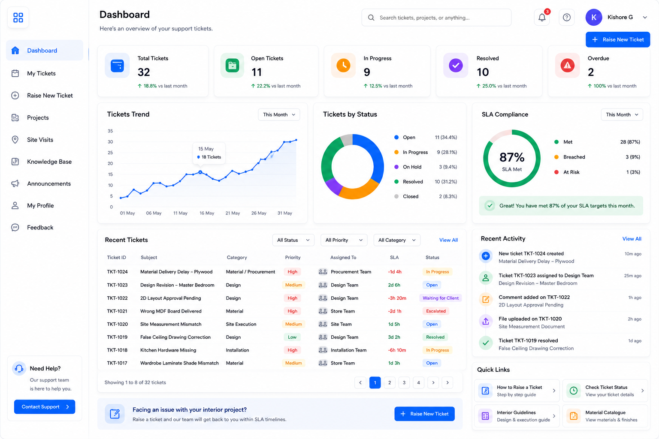Click the Breached legend color dot
The width and height of the screenshot is (659, 439).
click(556, 157)
